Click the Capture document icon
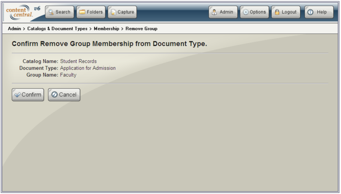Image resolution: width=341 pixels, height=194 pixels. 113,12
